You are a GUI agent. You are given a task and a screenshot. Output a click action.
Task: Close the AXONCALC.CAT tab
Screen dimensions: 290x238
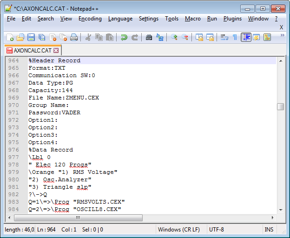pyautogui.click(x=56, y=51)
